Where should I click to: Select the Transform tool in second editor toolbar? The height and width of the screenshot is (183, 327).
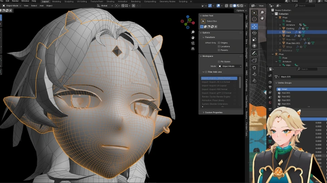254,46
